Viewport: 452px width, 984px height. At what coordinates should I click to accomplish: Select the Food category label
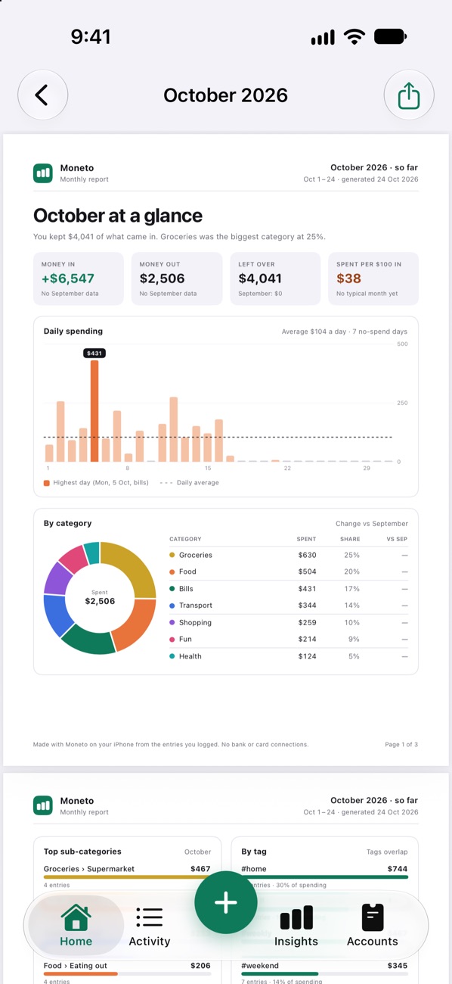(187, 572)
